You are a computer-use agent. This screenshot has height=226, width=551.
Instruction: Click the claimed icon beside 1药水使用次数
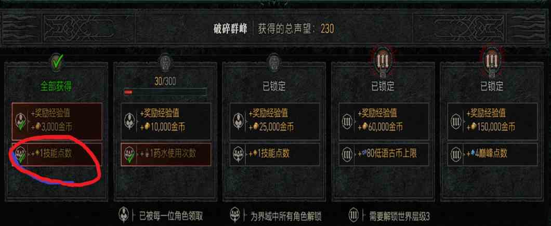[x=130, y=154]
